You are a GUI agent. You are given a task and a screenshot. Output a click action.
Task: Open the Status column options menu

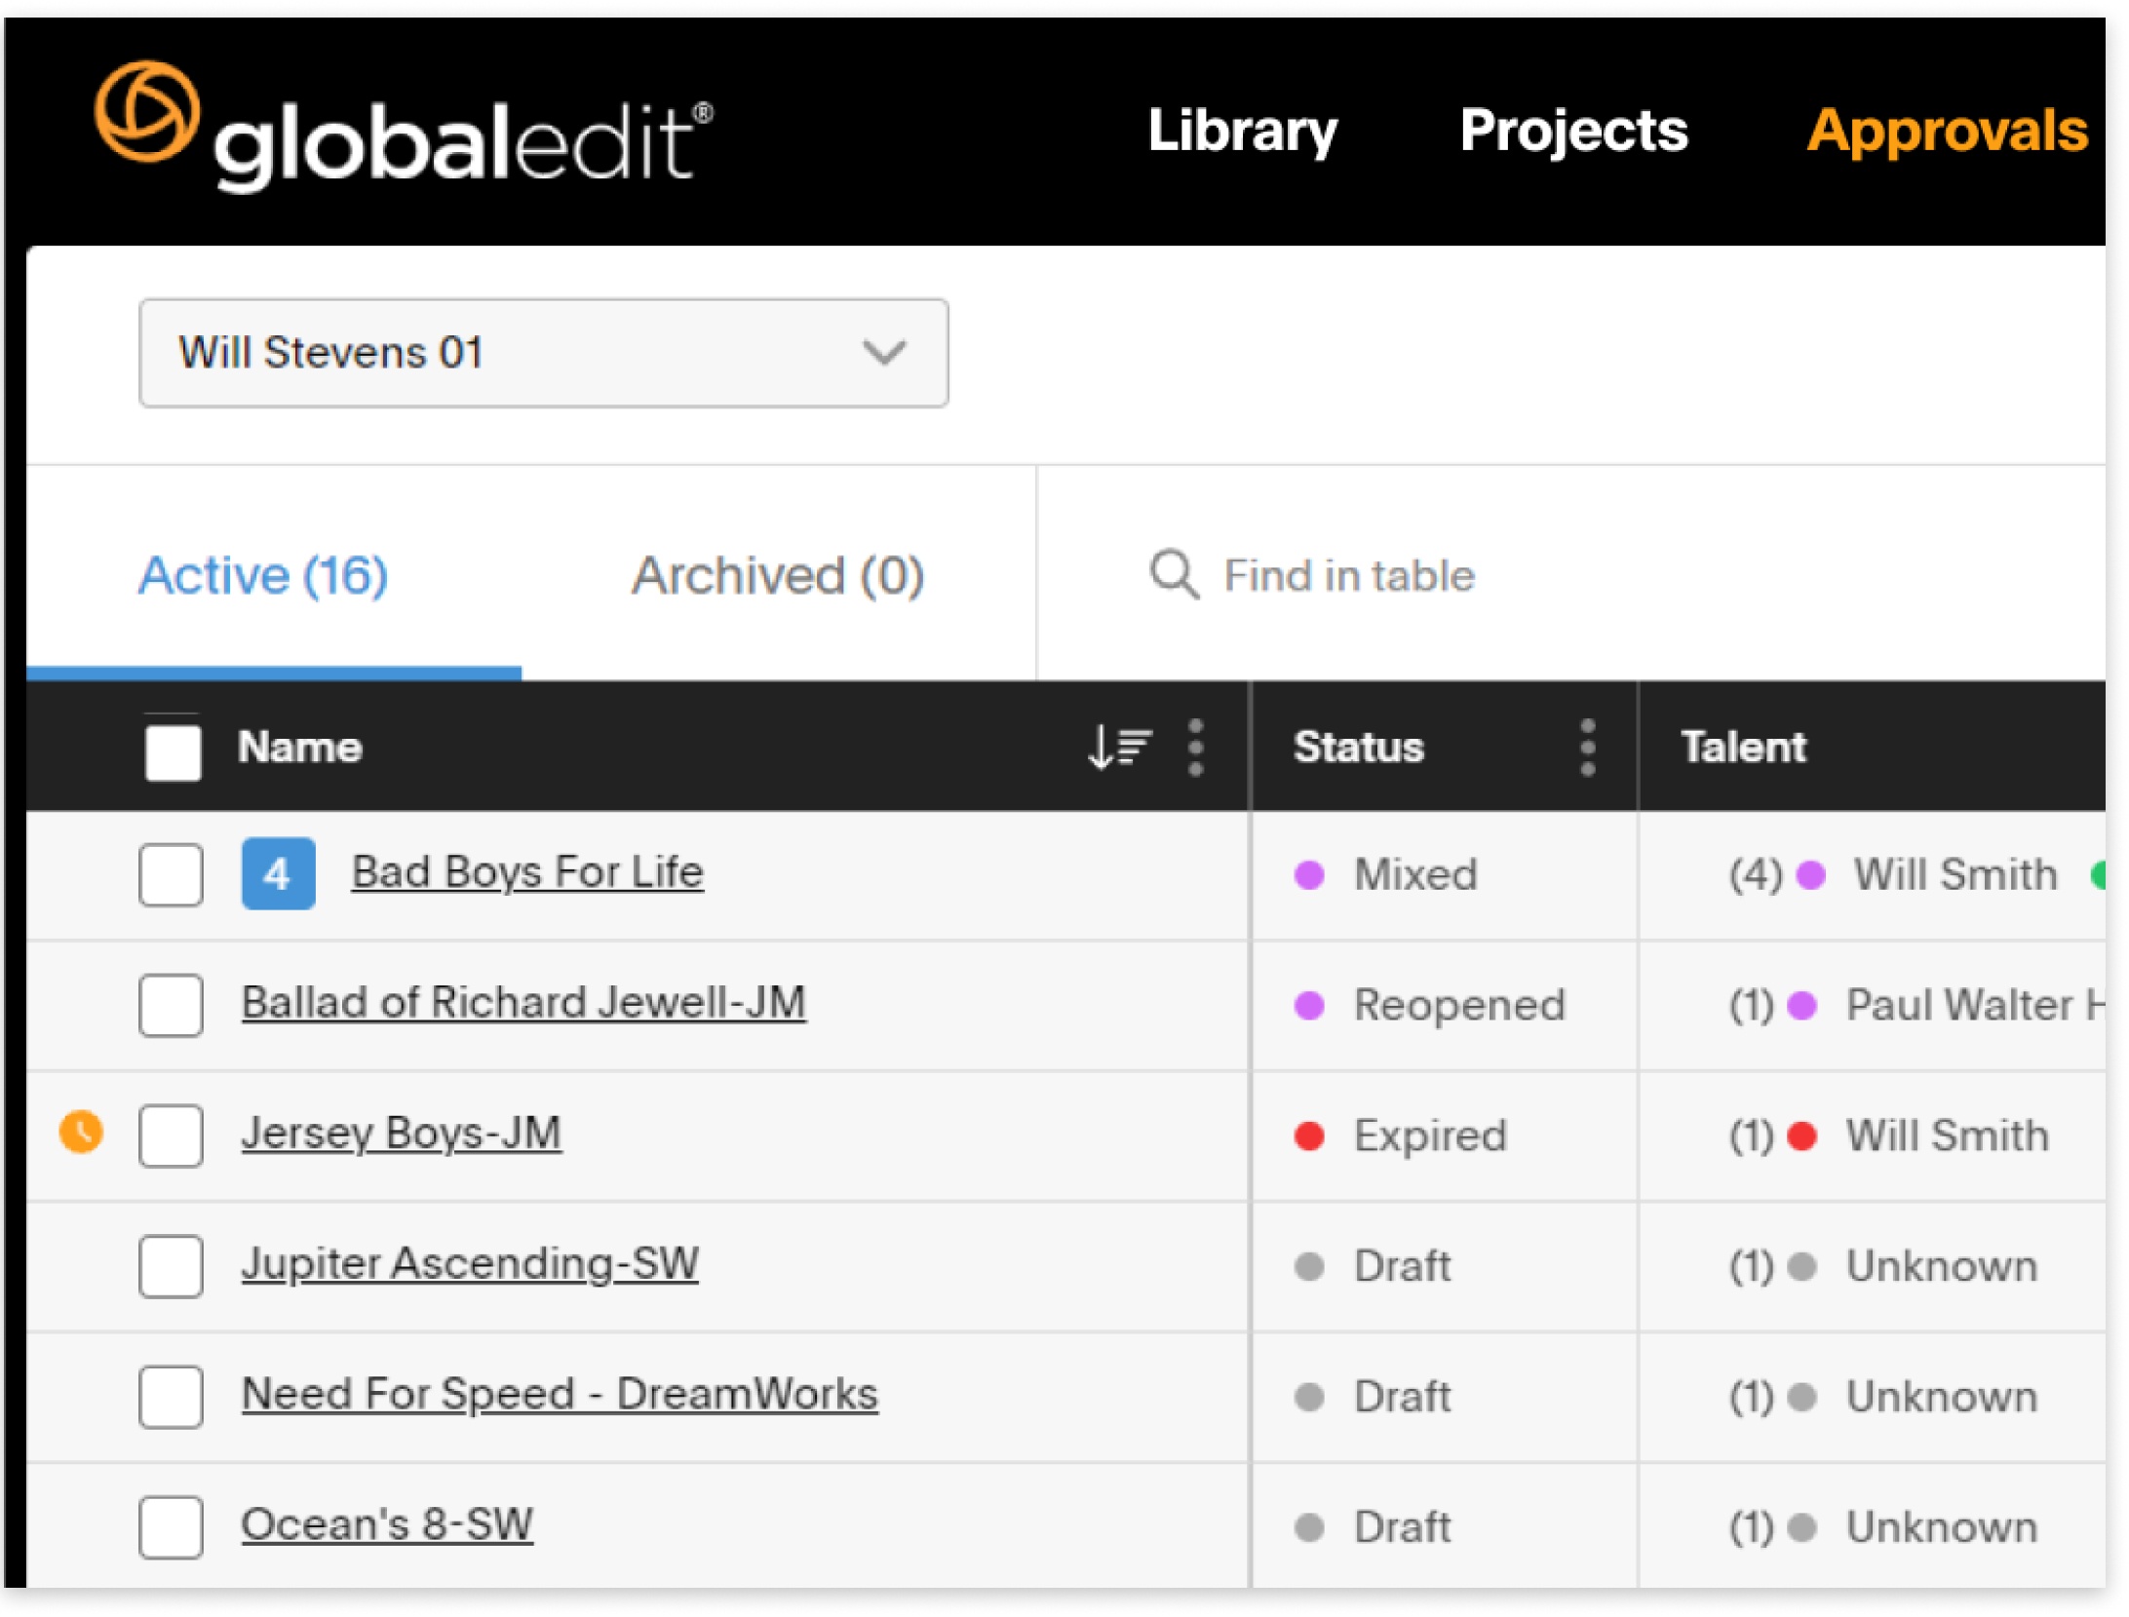click(x=1587, y=748)
